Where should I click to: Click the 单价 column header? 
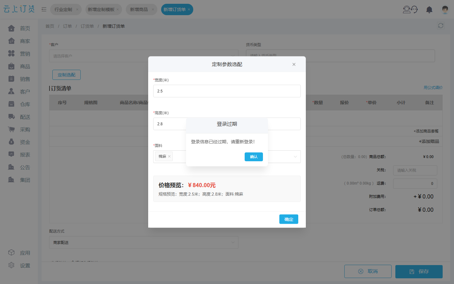coord(371,103)
